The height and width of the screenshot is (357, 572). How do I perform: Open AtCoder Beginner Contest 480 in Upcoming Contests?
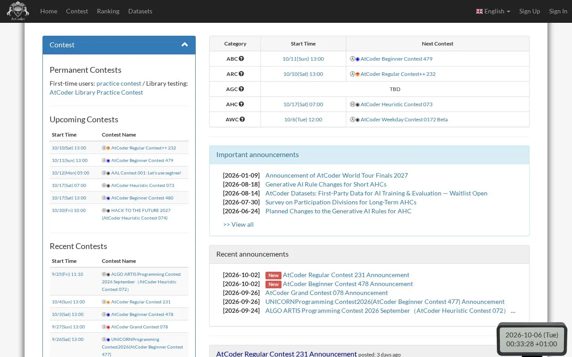pyautogui.click(x=142, y=198)
